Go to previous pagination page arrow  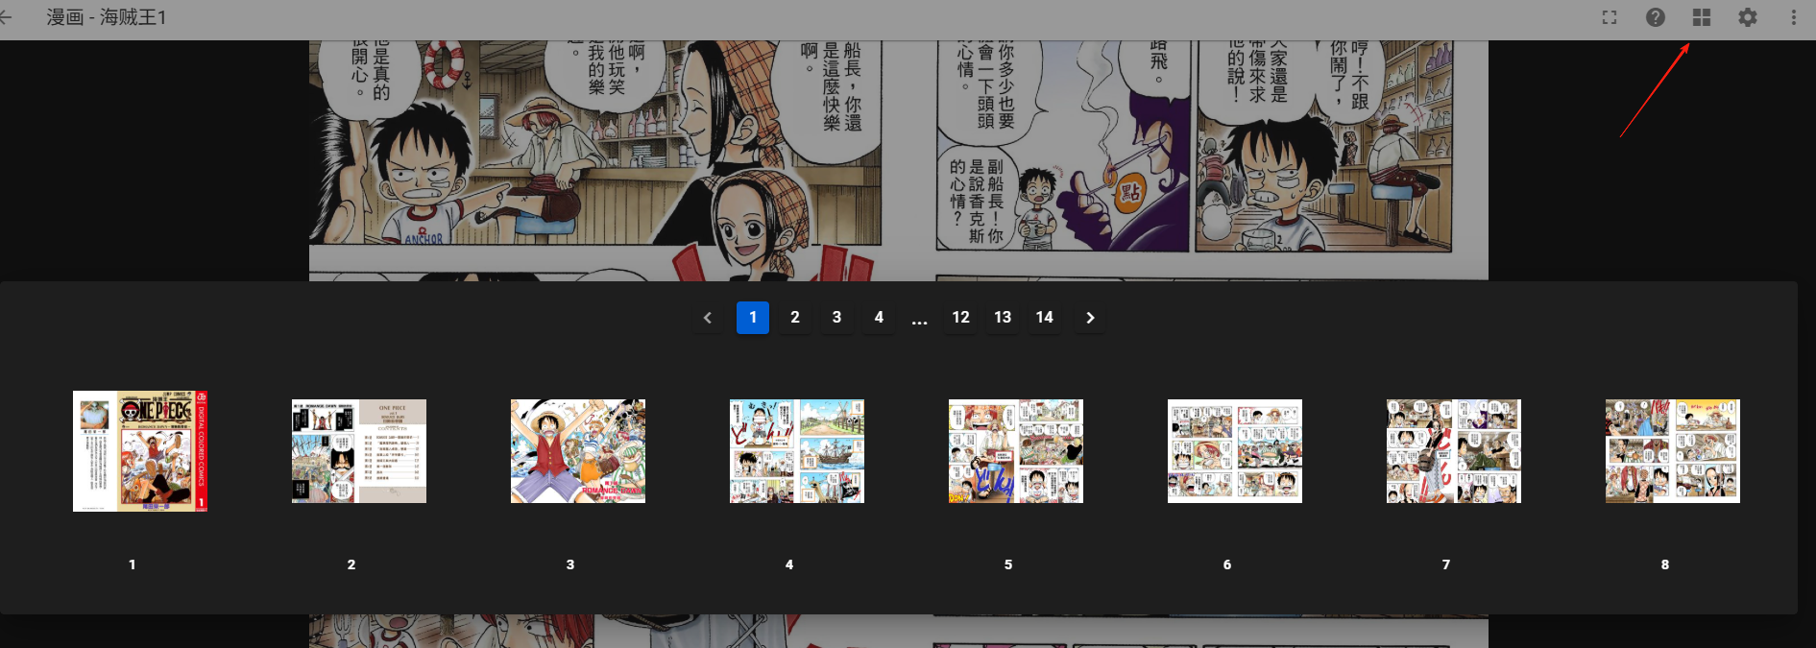point(708,318)
